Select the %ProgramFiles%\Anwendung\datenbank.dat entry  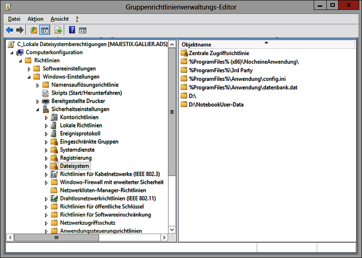click(243, 87)
